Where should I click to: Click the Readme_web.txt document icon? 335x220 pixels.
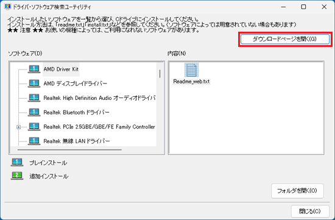click(191, 70)
